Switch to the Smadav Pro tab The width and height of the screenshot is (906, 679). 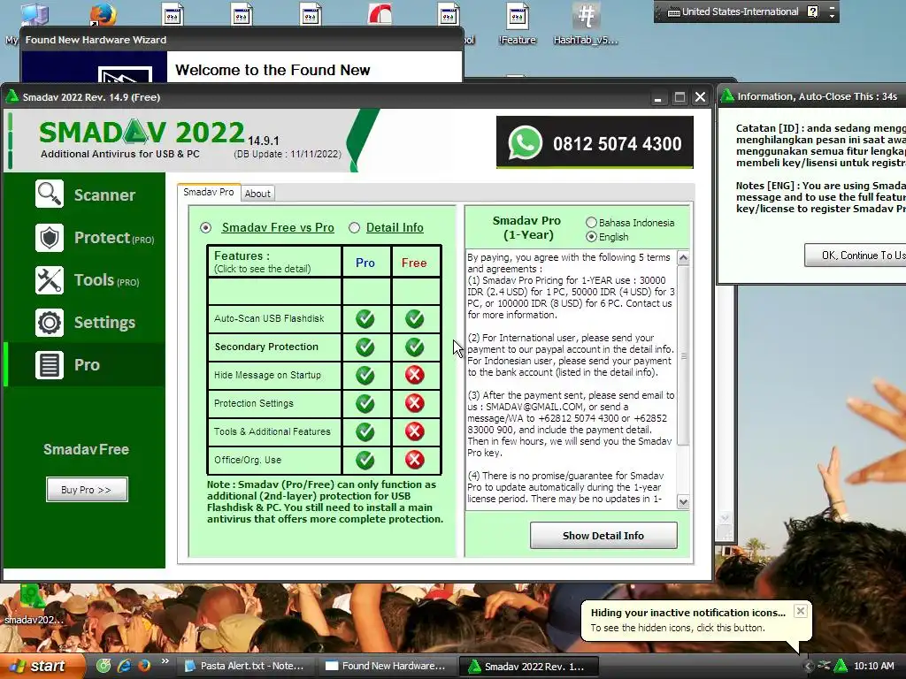click(x=209, y=192)
